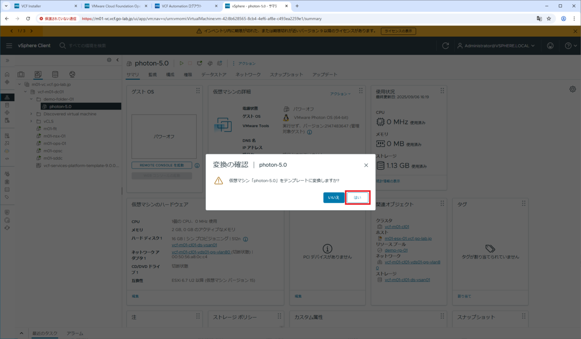
Task: Click info icon beside REMOTE CONSOLE button
Action: point(197,165)
